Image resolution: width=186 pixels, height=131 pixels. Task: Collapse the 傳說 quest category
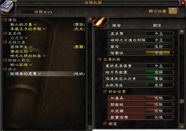point(5,20)
